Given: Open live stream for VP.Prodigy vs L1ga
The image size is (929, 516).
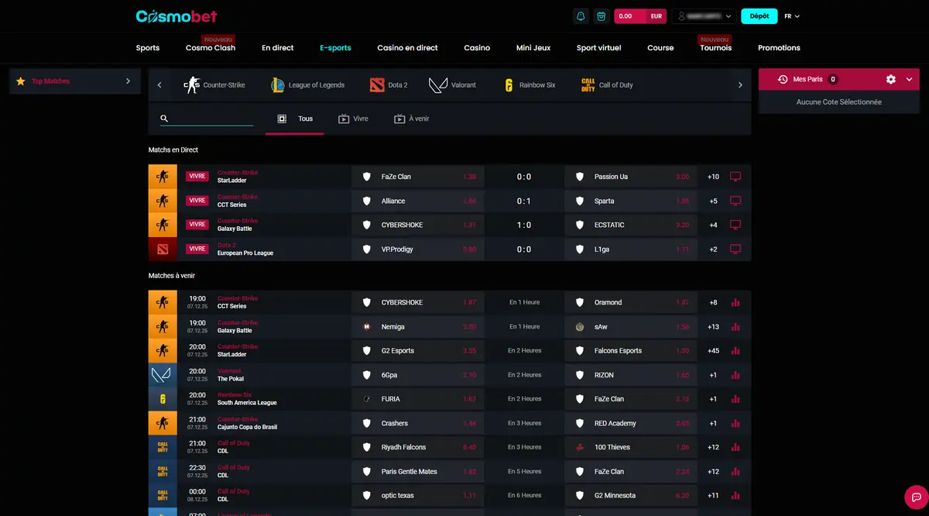Looking at the screenshot, I should pyautogui.click(x=735, y=249).
